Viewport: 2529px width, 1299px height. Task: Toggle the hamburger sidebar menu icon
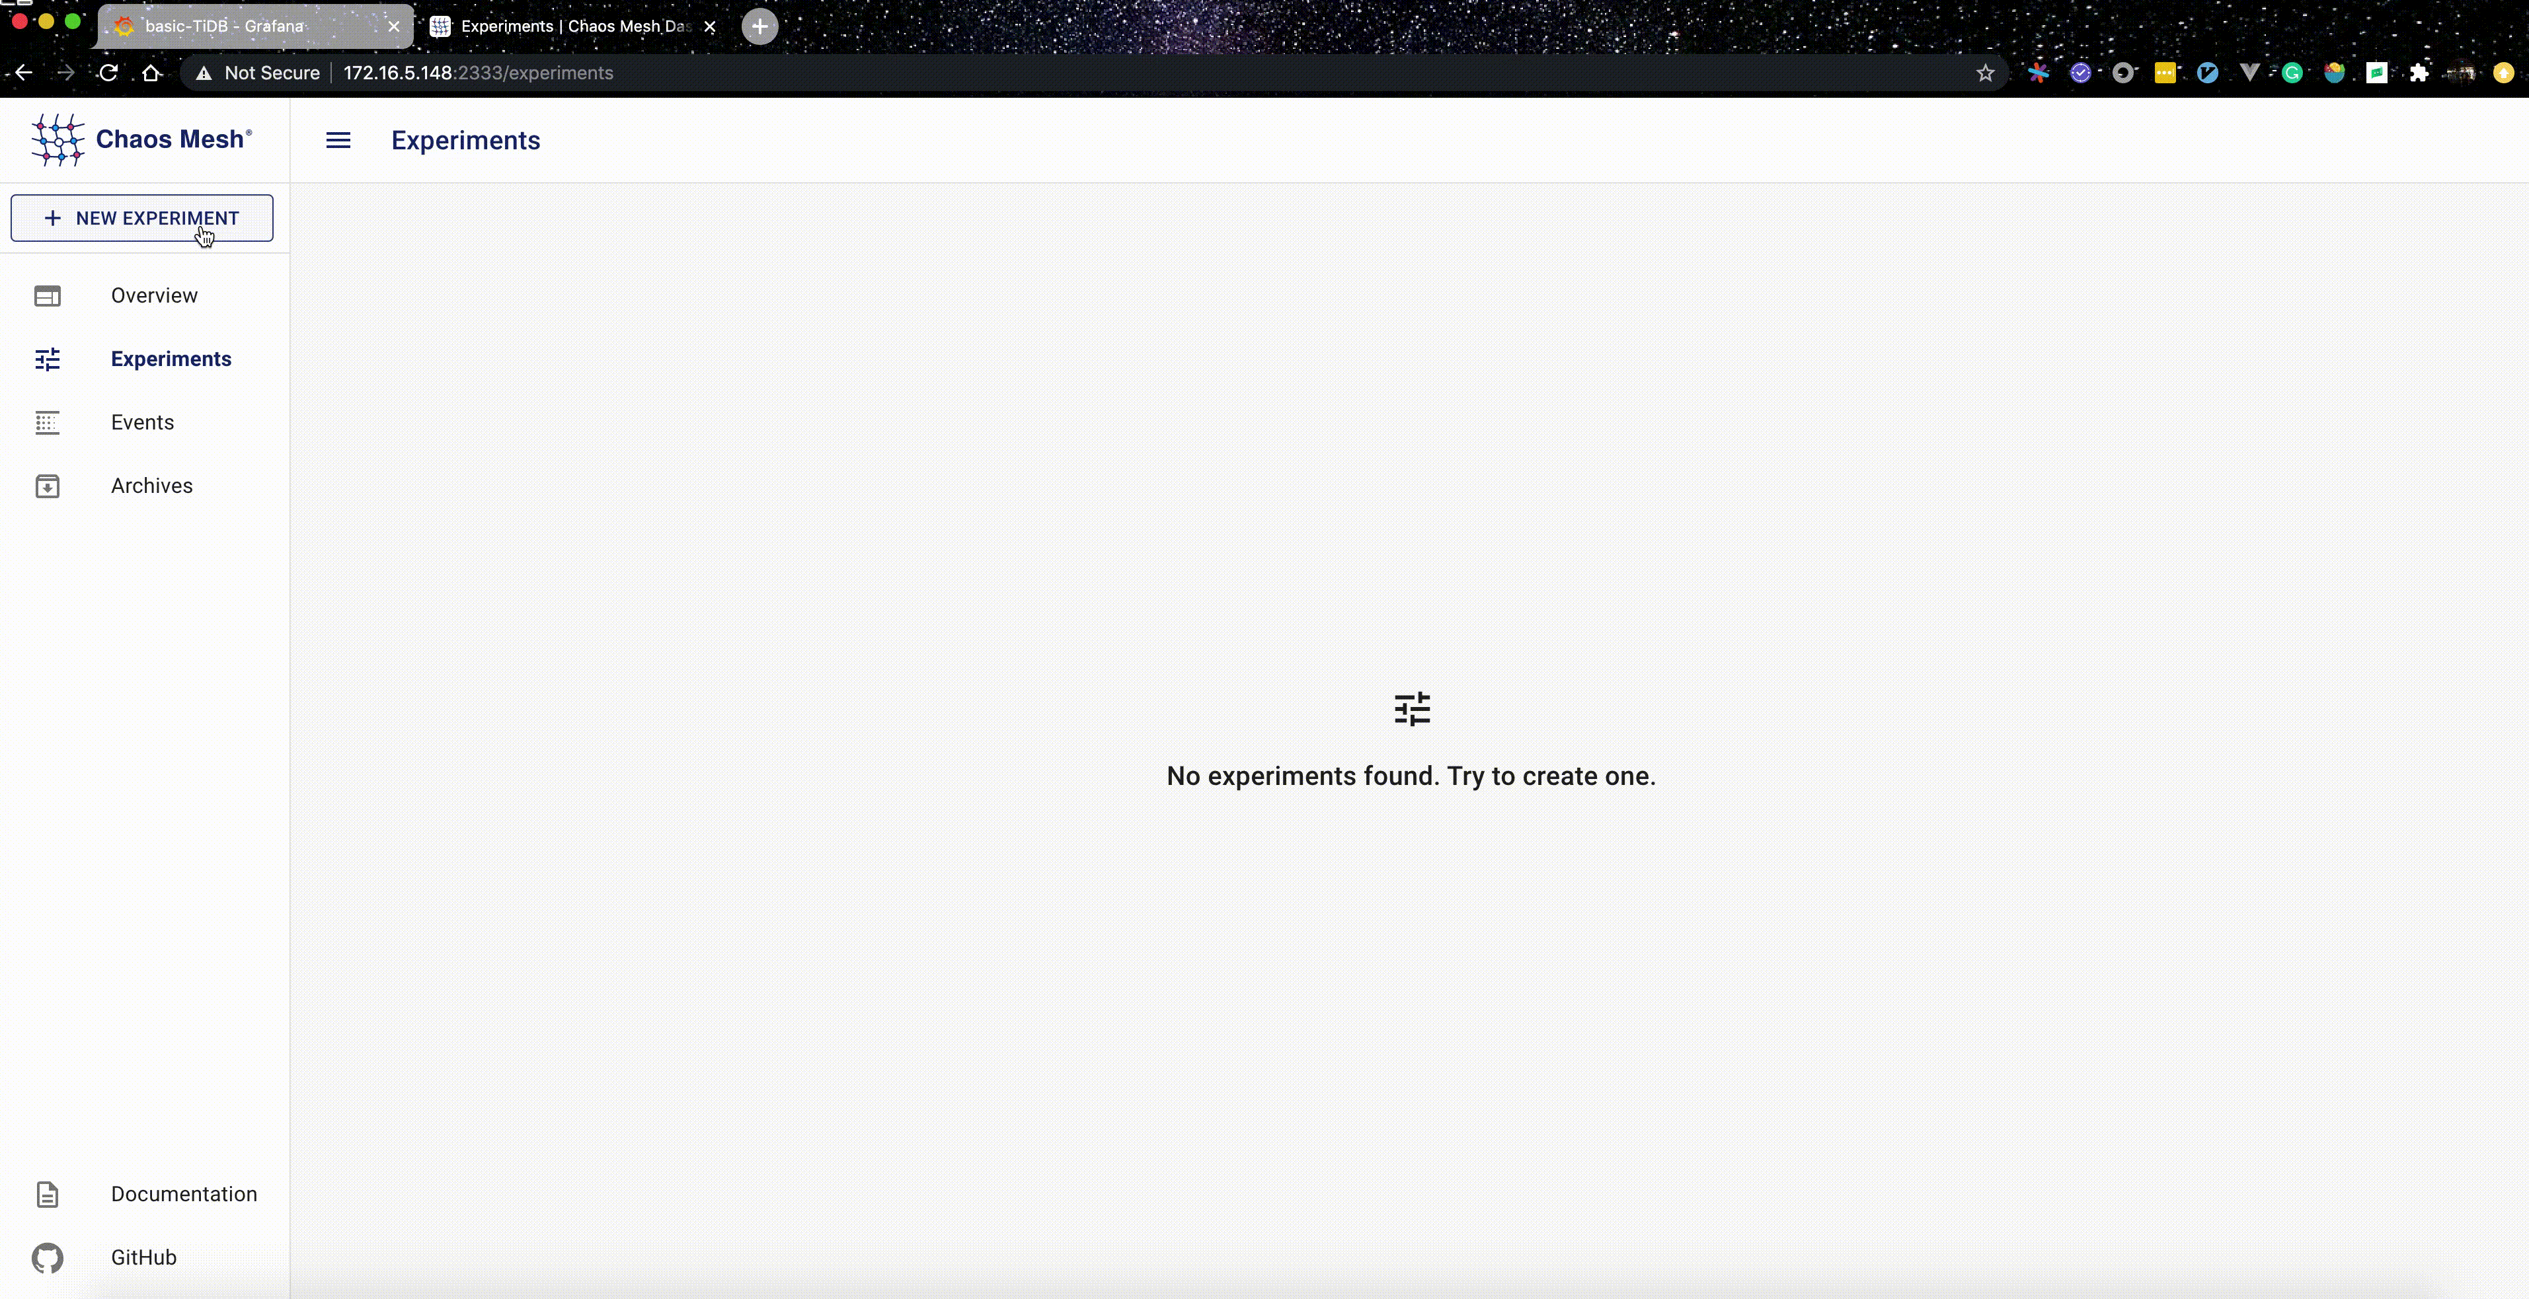click(338, 140)
